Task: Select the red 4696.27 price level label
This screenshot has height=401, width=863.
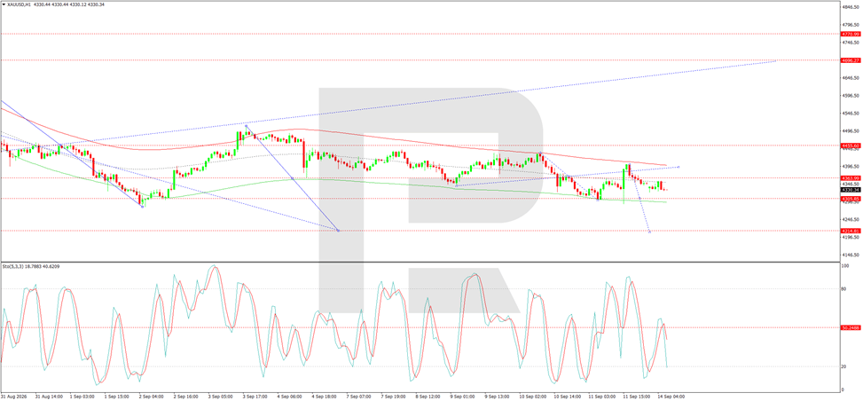Action: 851,60
